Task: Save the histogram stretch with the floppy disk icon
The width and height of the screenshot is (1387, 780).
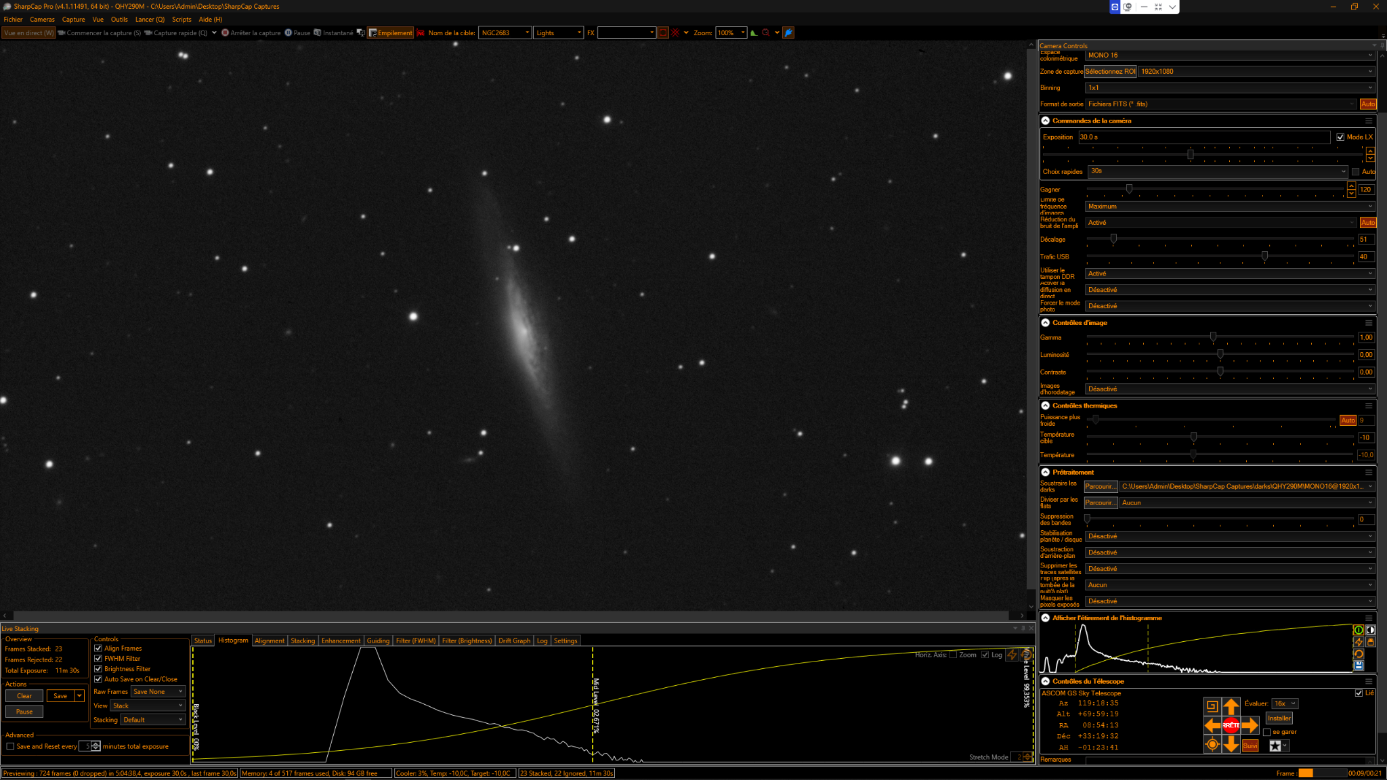Action: tap(1358, 666)
